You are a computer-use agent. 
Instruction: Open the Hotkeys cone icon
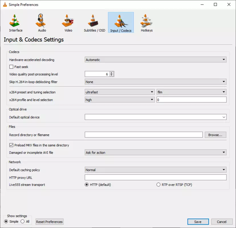[146, 21]
